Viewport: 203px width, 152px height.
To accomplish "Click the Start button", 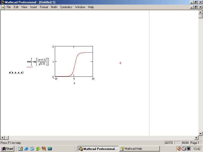I will tap(7, 149).
